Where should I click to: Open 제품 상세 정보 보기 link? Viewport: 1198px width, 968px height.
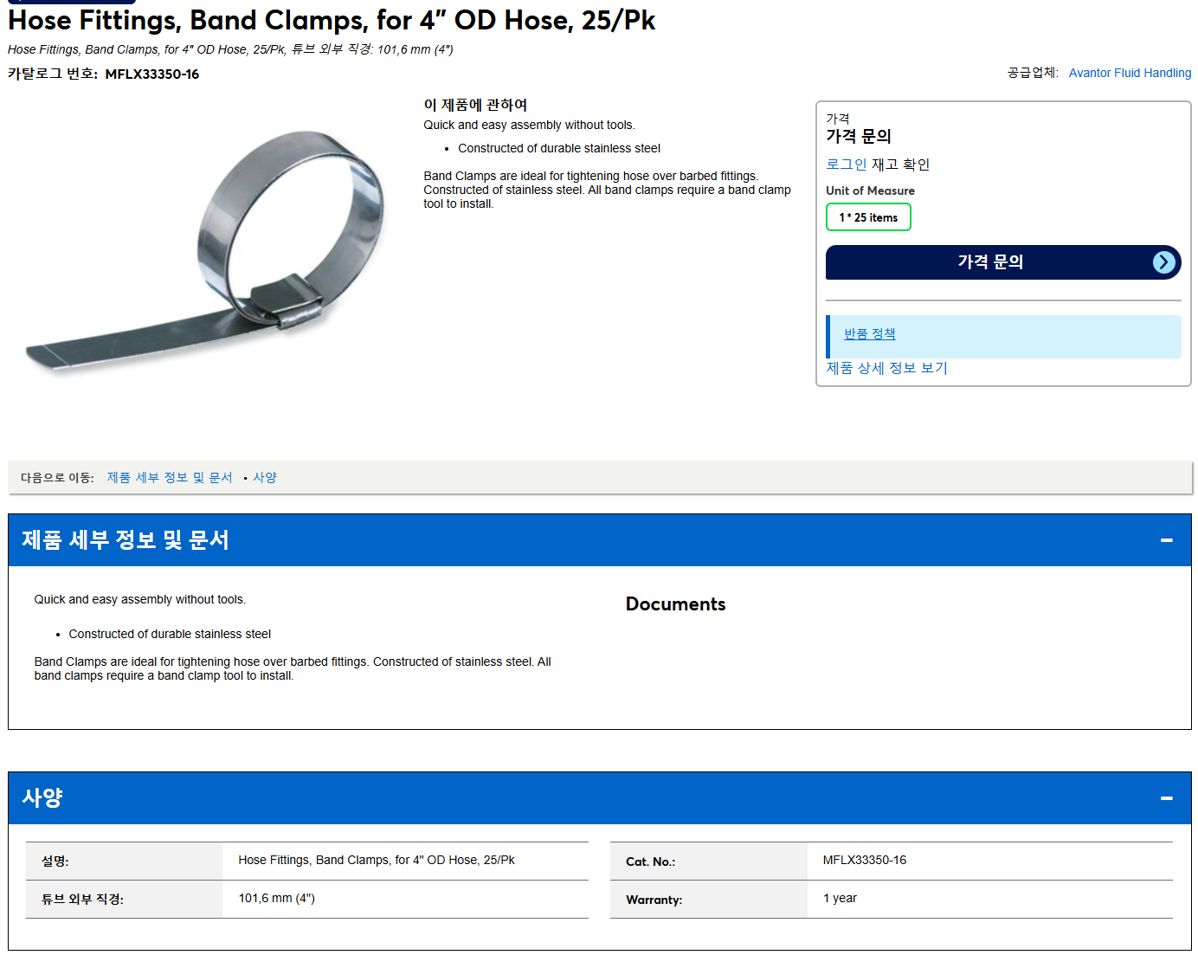click(886, 368)
